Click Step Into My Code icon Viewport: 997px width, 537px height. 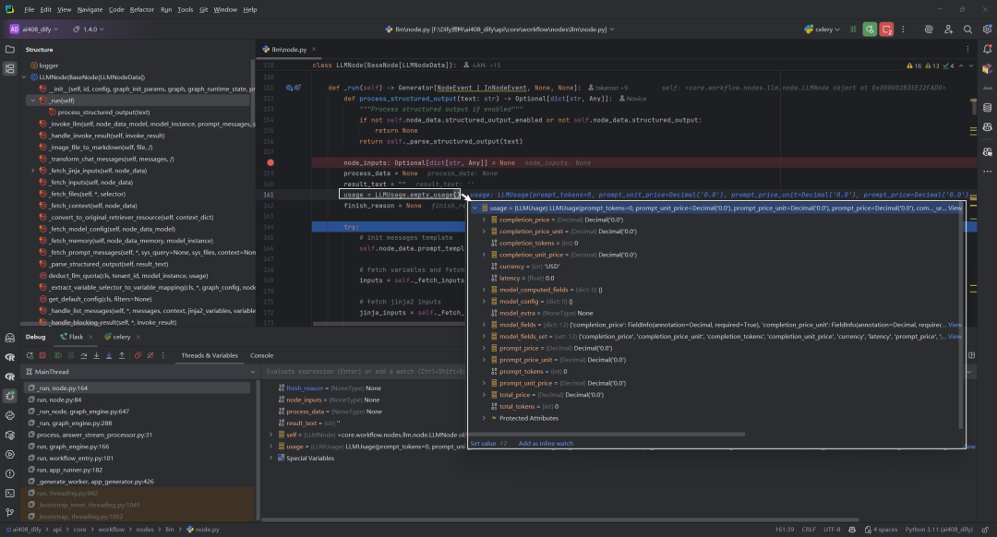(109, 355)
